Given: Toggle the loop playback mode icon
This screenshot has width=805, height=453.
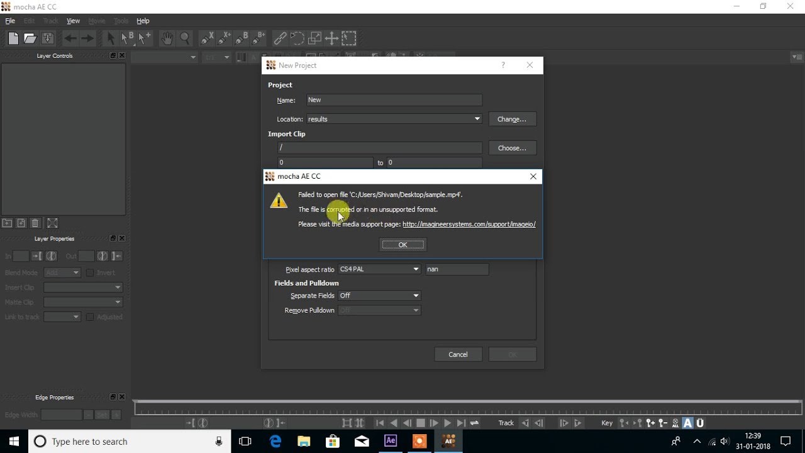Looking at the screenshot, I should (475, 423).
